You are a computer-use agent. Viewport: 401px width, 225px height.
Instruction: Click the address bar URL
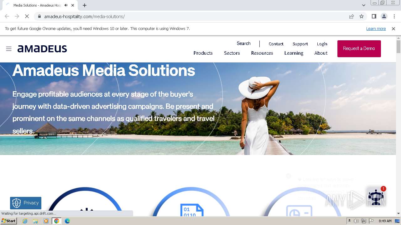point(84,17)
